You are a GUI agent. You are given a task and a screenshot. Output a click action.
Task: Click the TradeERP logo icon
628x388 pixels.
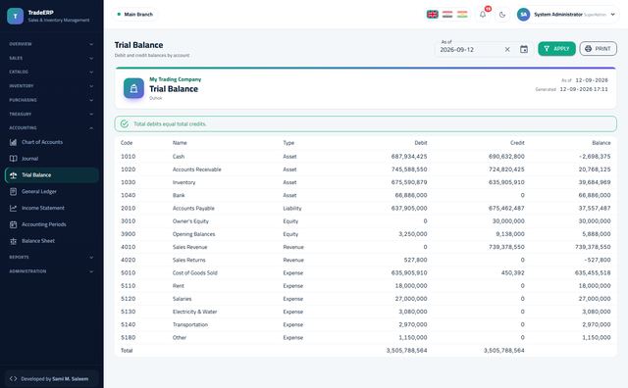pos(16,16)
